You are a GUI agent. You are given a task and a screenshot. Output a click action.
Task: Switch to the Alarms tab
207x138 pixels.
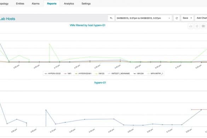point(35,4)
